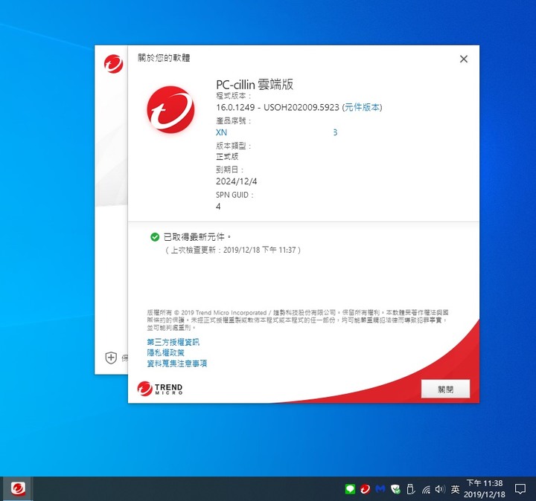
Task: Open the 資料蒐集注意事項 link
Action: [176, 363]
